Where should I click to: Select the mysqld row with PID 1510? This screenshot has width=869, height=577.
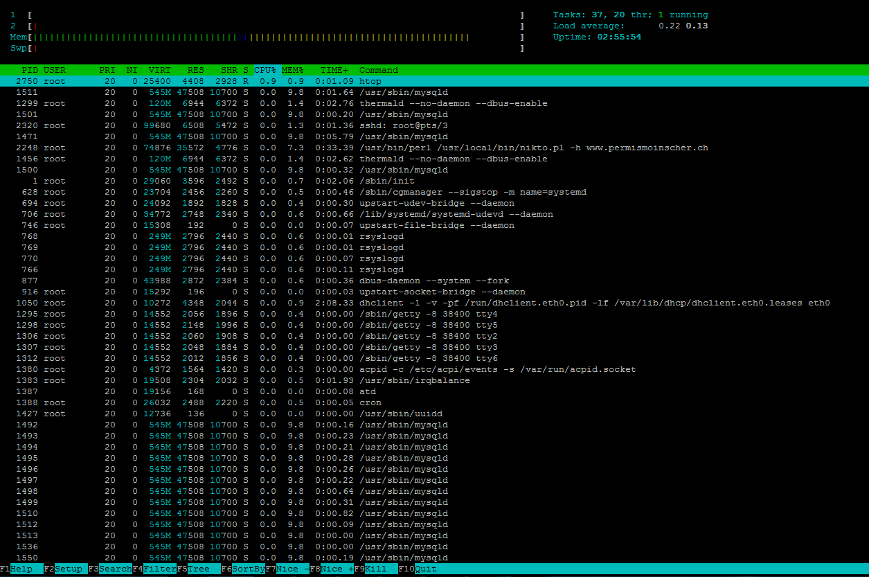point(434,513)
